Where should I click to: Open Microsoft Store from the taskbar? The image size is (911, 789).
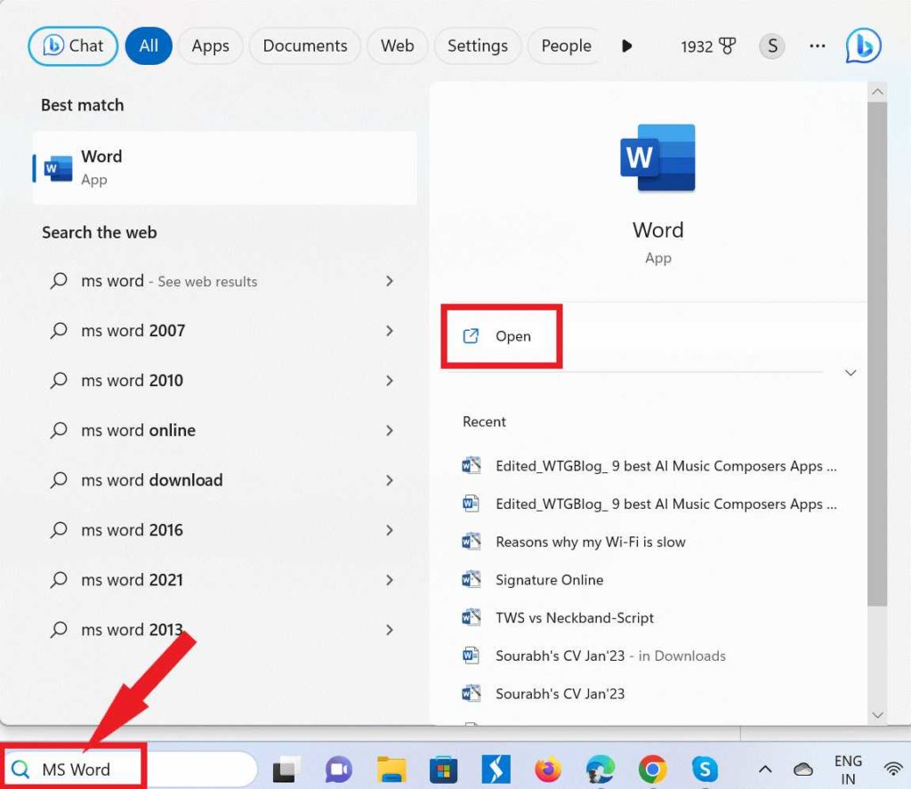click(443, 769)
